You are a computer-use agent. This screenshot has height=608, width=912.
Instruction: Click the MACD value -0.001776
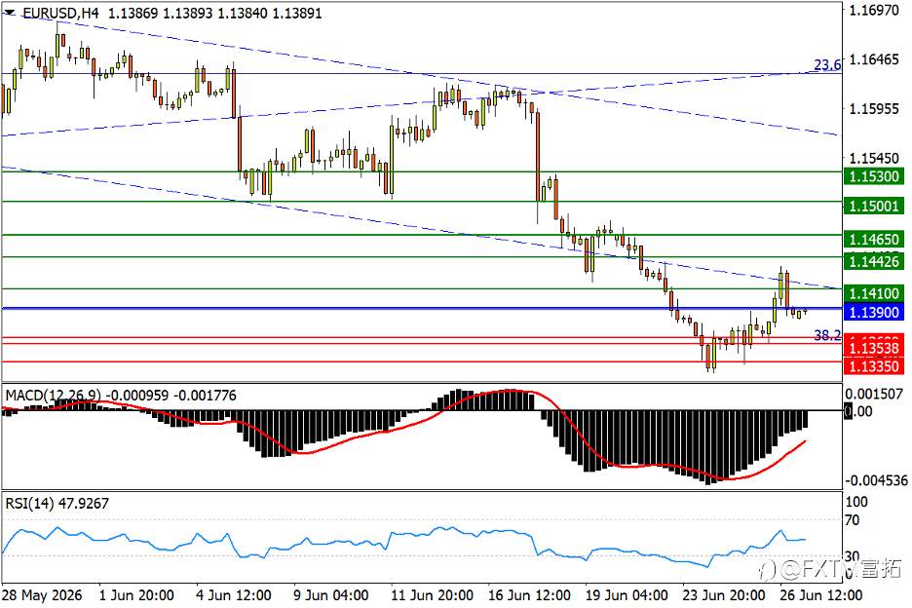tap(205, 396)
